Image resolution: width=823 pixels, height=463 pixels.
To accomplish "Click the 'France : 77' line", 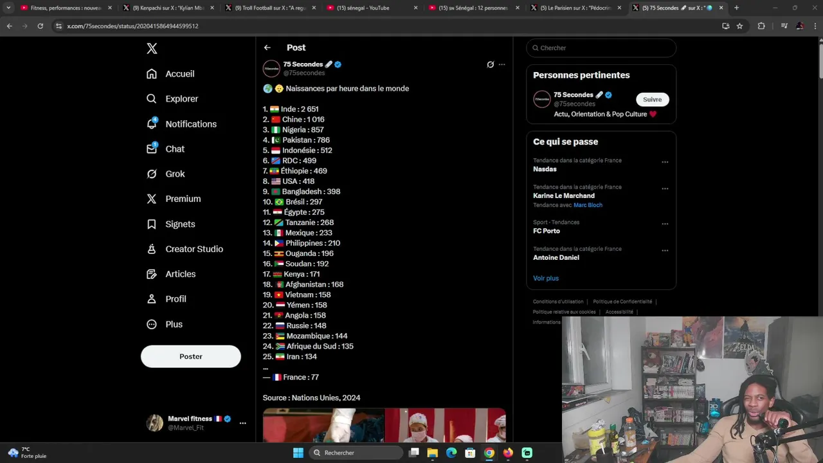I will pyautogui.click(x=291, y=377).
